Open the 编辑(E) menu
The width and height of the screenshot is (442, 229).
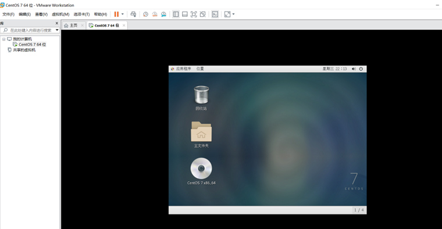tap(25, 14)
